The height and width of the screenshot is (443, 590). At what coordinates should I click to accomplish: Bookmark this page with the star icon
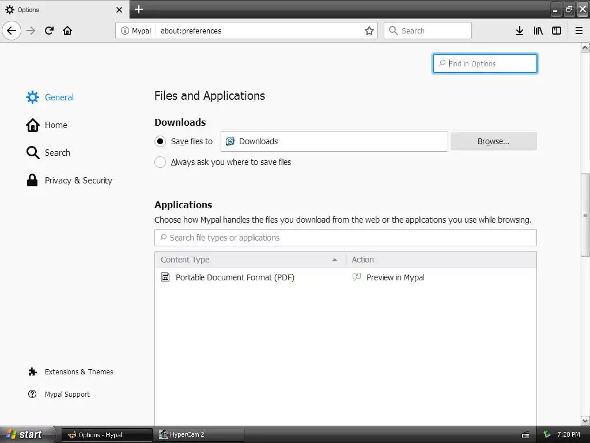click(369, 31)
